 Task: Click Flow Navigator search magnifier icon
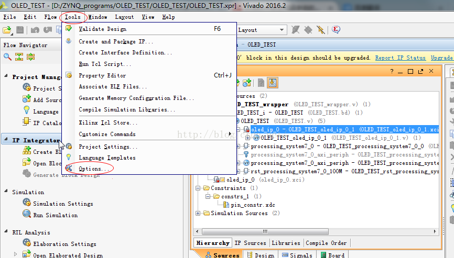click(x=7, y=57)
